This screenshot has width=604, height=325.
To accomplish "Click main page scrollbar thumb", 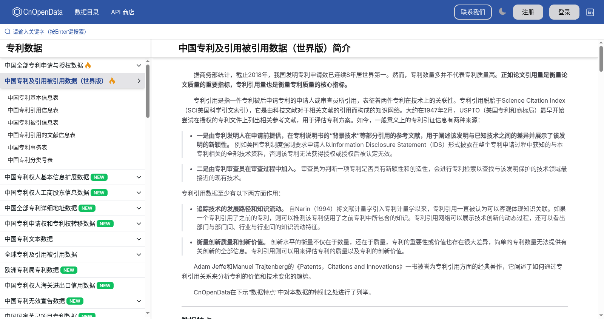I will coord(601,59).
